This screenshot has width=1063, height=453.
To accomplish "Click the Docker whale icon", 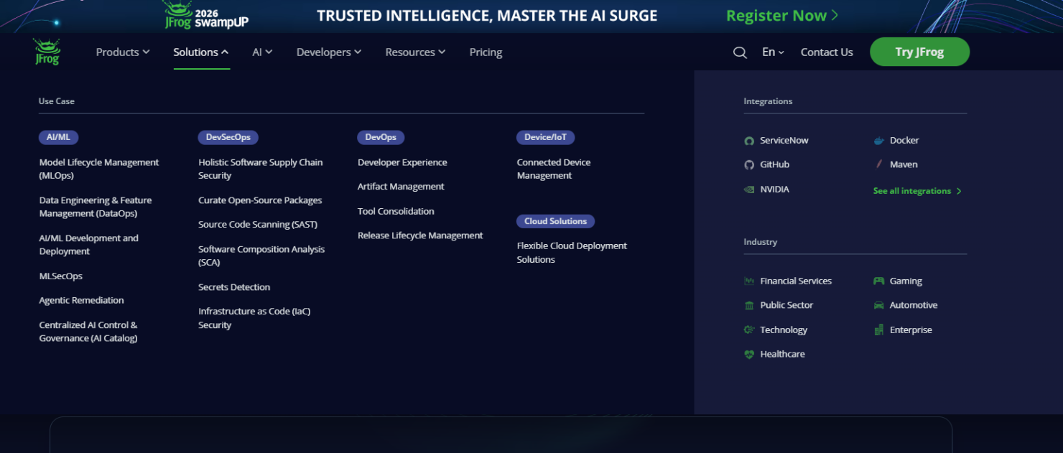I will coord(878,141).
